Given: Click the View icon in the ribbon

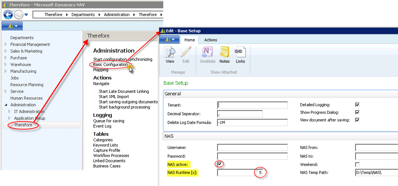Looking at the screenshot, I should coord(170,52).
